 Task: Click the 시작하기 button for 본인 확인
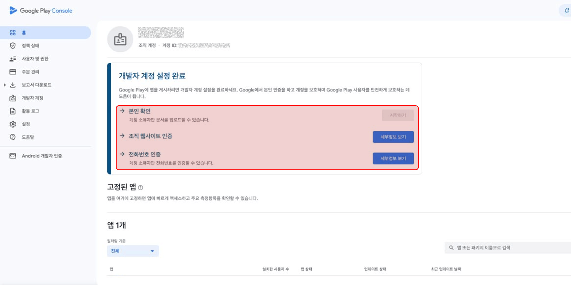coord(398,115)
